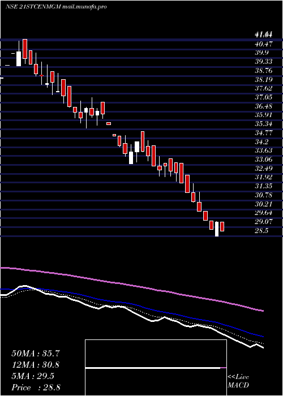Click the 29.07 price axis label
This screenshot has width=283, height=396.
coord(264,222)
